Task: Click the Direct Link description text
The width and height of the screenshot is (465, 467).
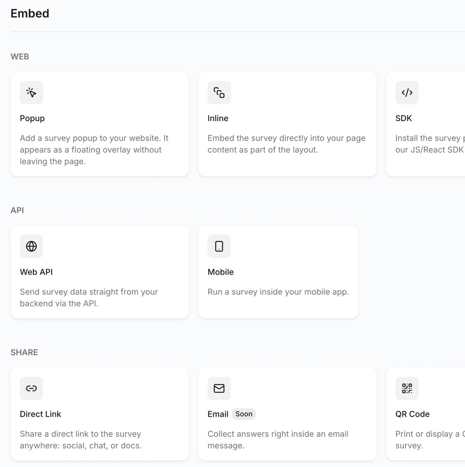Action: pos(81,440)
